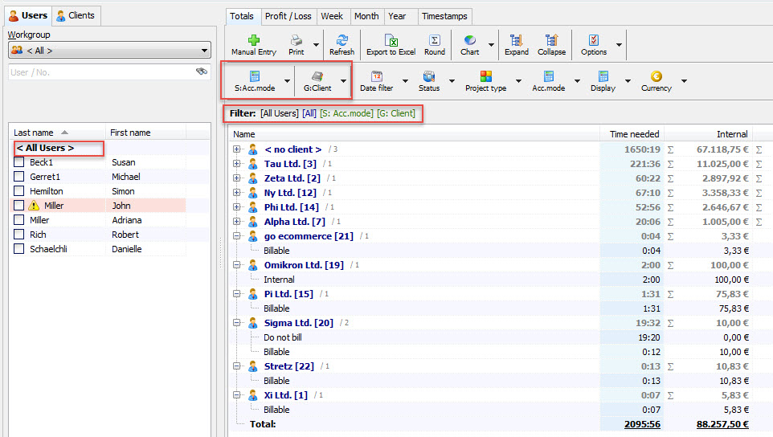The image size is (773, 437).
Task: Switch to the Profit / Loss tab
Action: click(288, 16)
